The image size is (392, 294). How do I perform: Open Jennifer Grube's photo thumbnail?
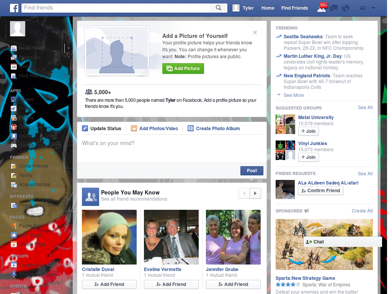pyautogui.click(x=233, y=237)
